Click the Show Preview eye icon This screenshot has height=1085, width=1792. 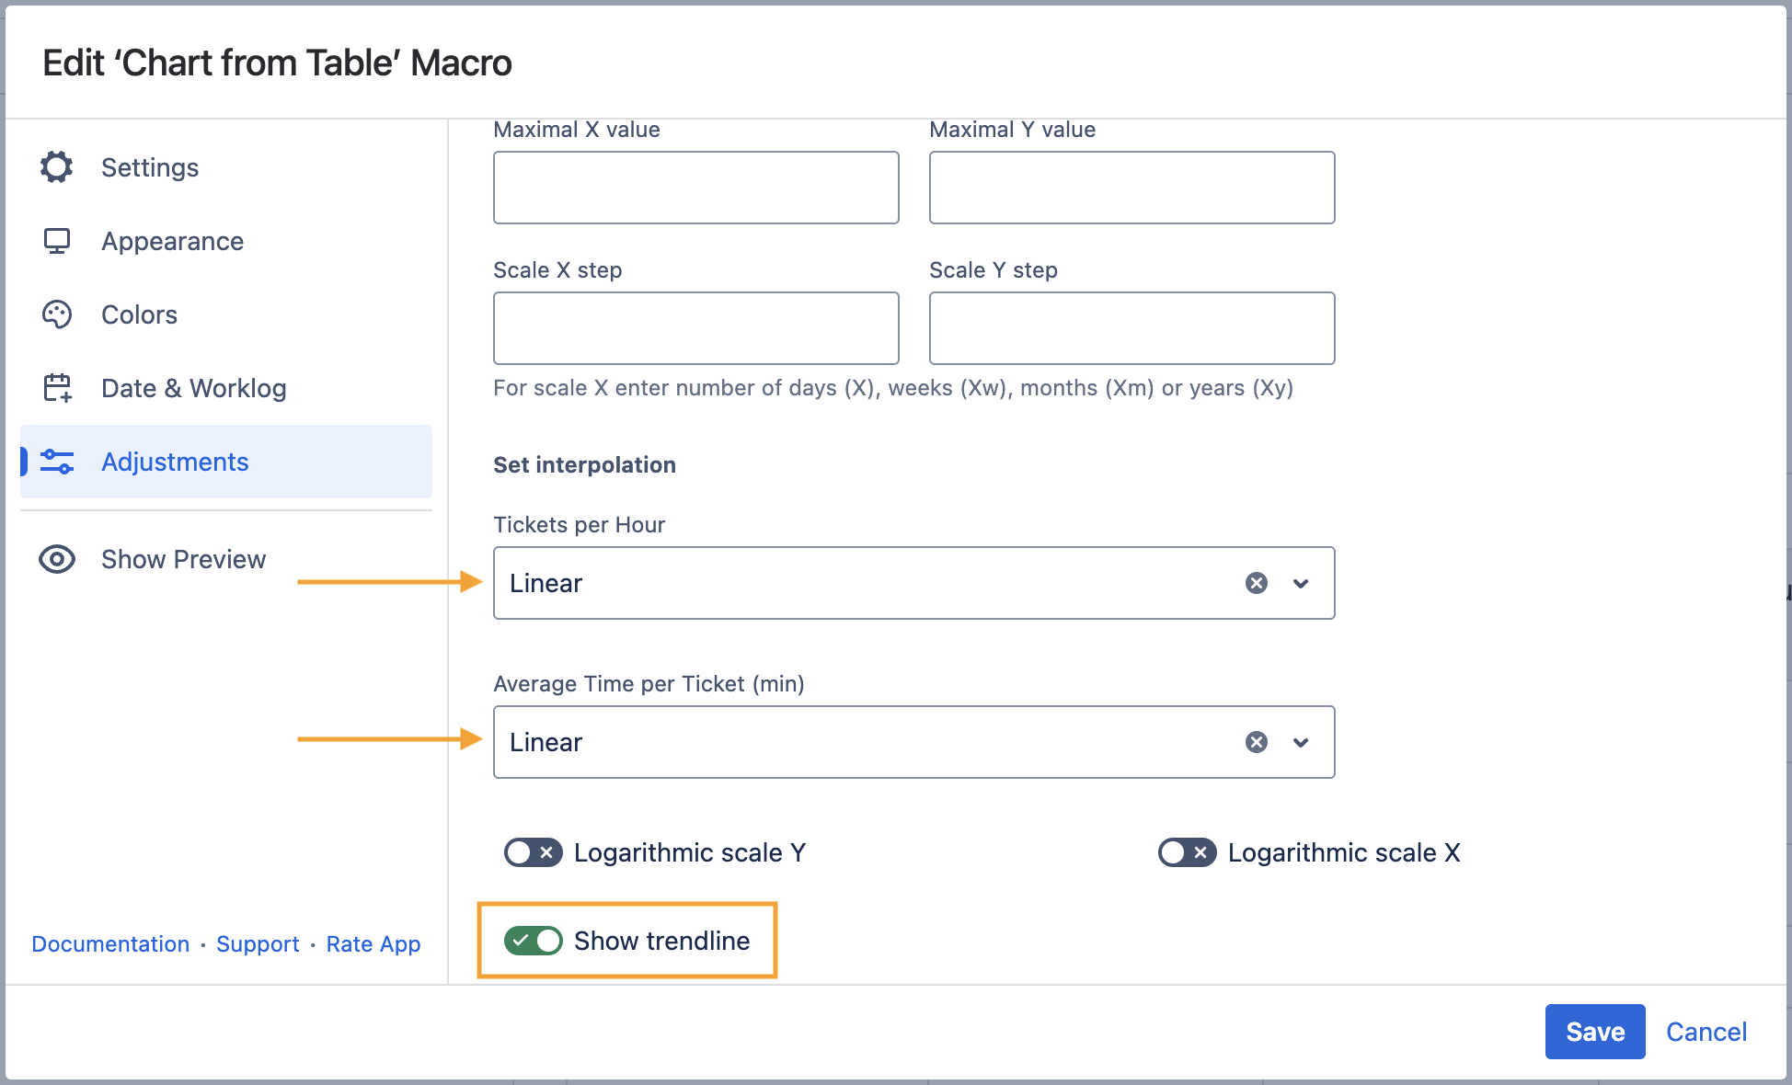pos(57,559)
